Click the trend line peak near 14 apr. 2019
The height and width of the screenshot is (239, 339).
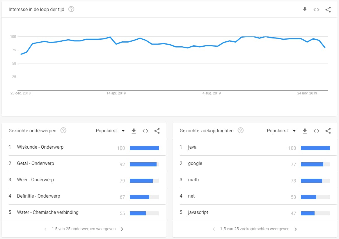click(x=110, y=37)
